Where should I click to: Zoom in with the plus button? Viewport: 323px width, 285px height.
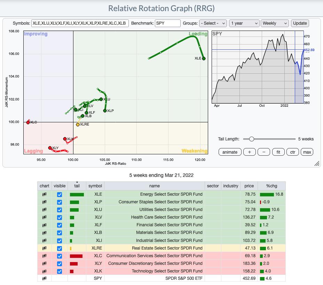(x=250, y=152)
